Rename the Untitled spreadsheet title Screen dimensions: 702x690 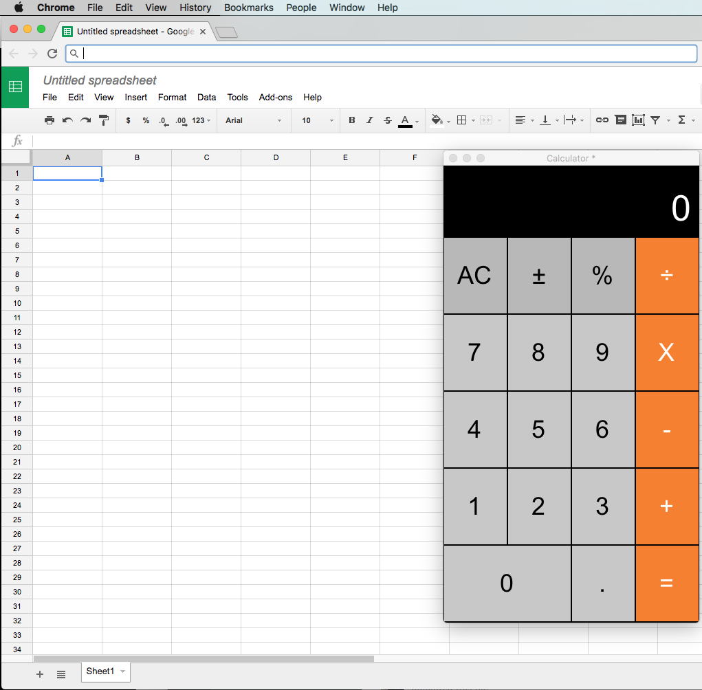(x=100, y=80)
